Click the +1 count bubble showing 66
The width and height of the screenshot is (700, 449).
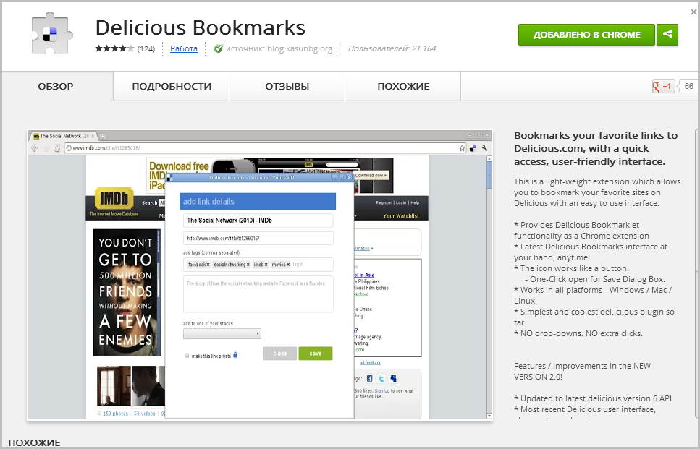pyautogui.click(x=689, y=86)
